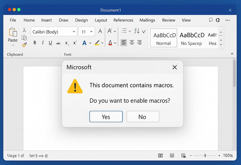Open the highlight color dropdown arrow

[x=102, y=43]
